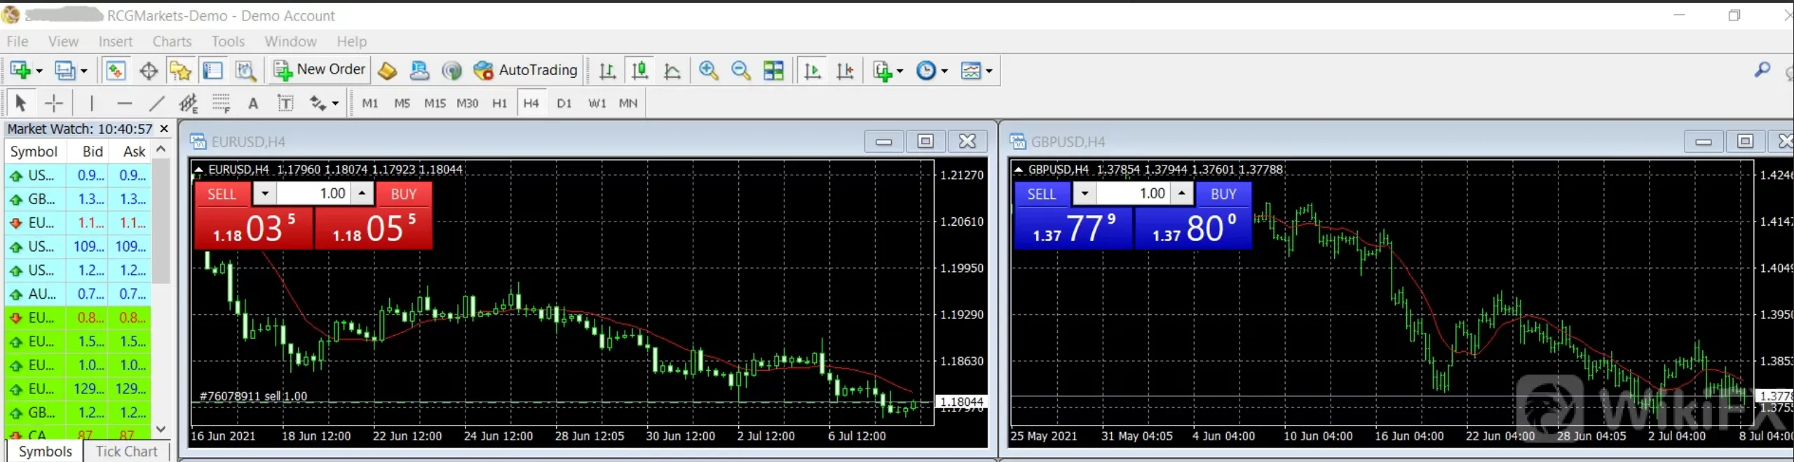Click the cloud hosting icon beside MetaEditor
Viewport: 1794px width, 462px height.
[419, 70]
